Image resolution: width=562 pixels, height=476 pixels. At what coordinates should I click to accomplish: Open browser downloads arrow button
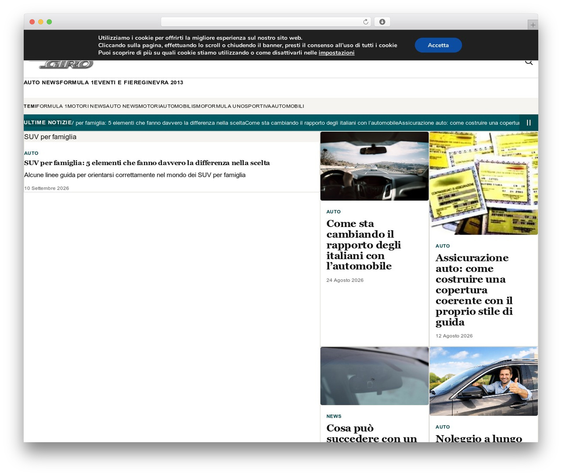click(x=382, y=22)
